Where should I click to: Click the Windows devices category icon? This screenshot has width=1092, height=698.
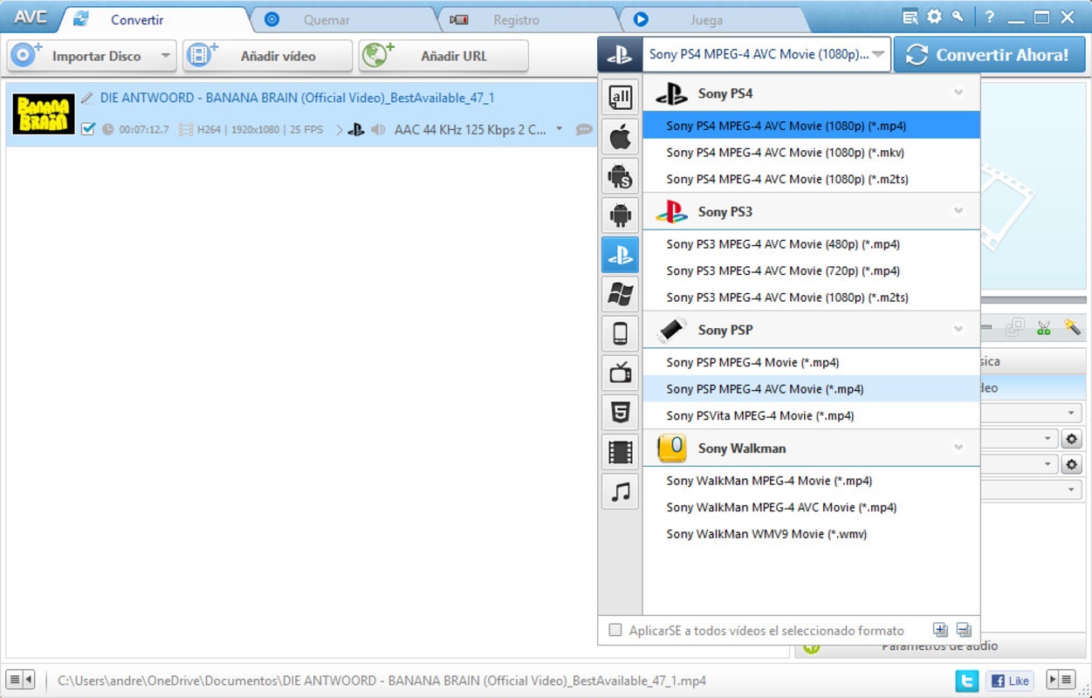620,293
